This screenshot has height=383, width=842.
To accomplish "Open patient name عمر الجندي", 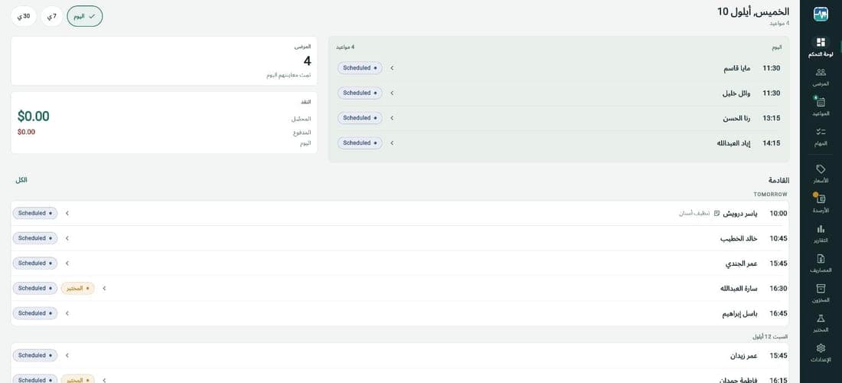I will [742, 264].
